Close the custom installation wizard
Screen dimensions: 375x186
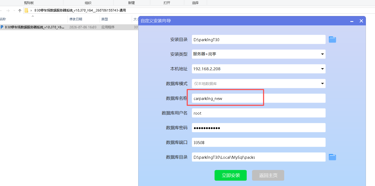coord(361,21)
